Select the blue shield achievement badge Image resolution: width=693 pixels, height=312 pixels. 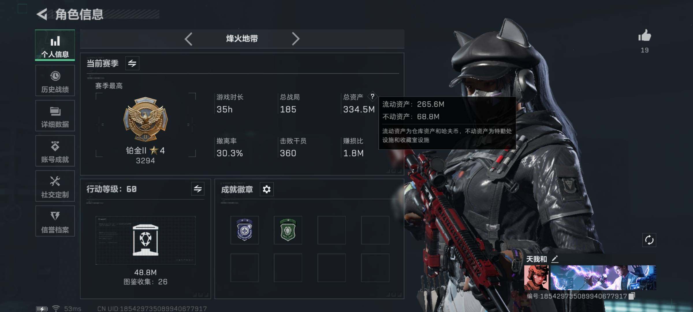coord(245,230)
